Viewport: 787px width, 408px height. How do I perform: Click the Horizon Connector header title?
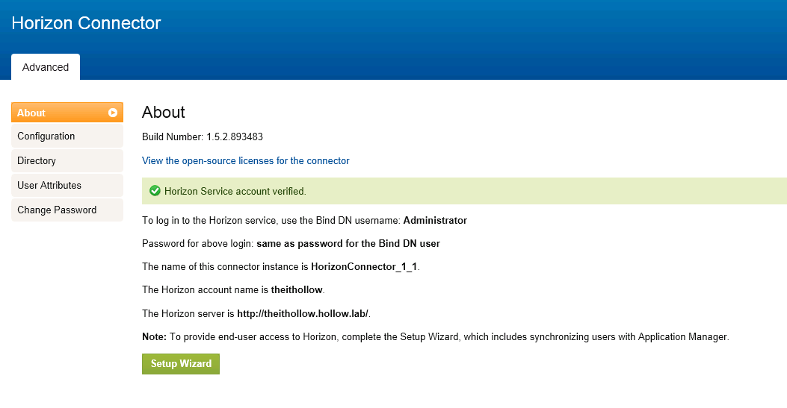86,23
